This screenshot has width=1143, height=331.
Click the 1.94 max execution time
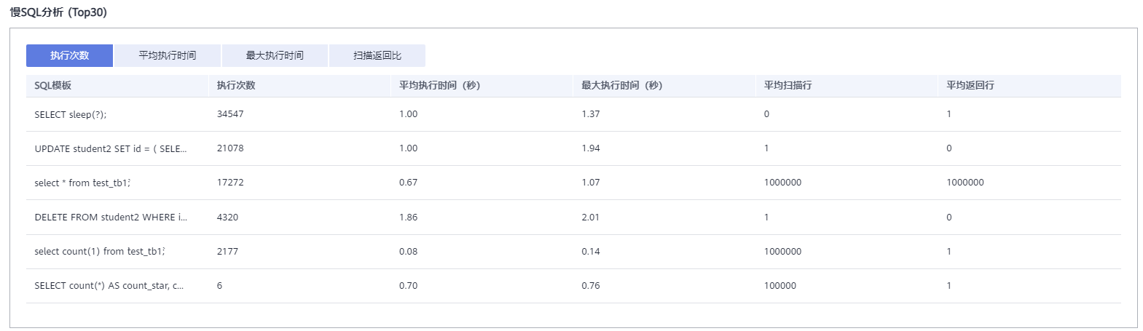(591, 148)
